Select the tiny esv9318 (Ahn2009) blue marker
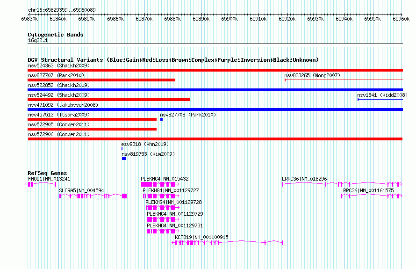Screen dimensions: 416x269 [x=122, y=149]
